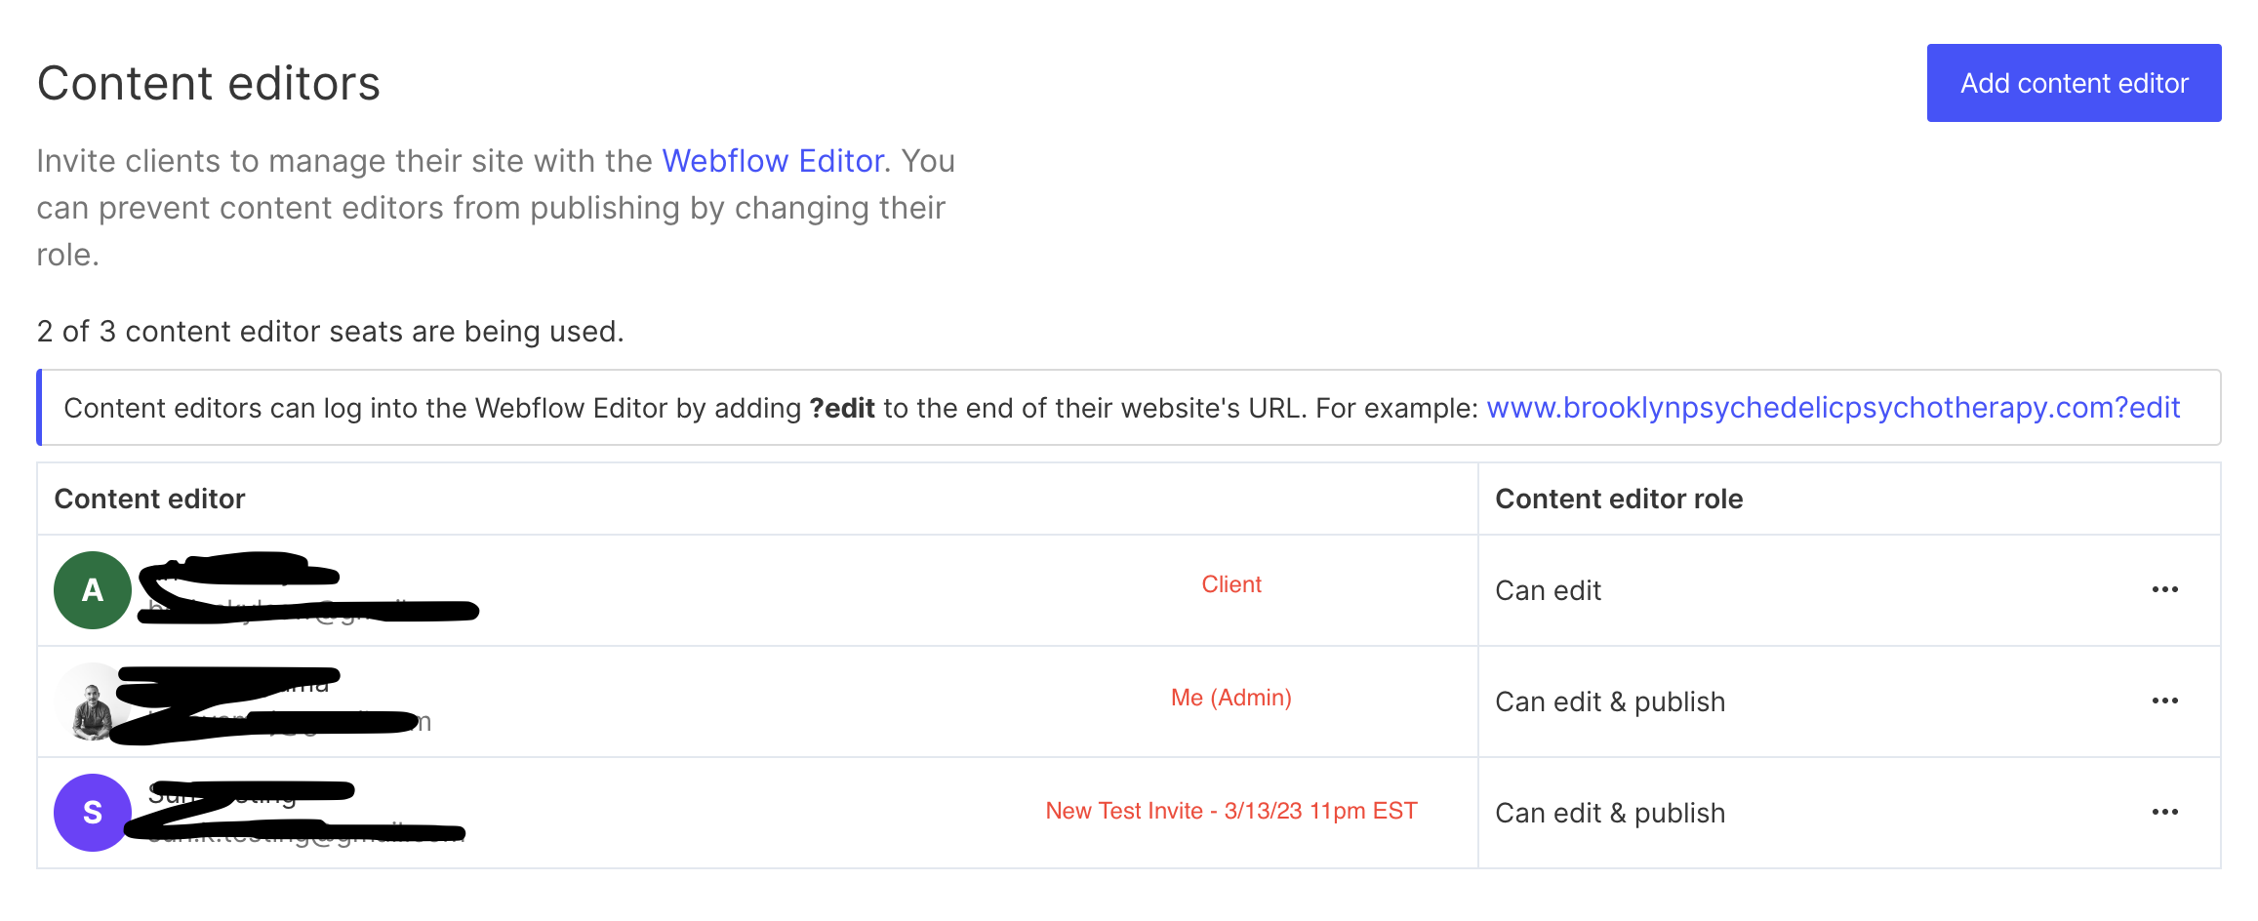Click the Admin profile photo avatar
Image resolution: width=2258 pixels, height=921 pixels.
click(92, 703)
